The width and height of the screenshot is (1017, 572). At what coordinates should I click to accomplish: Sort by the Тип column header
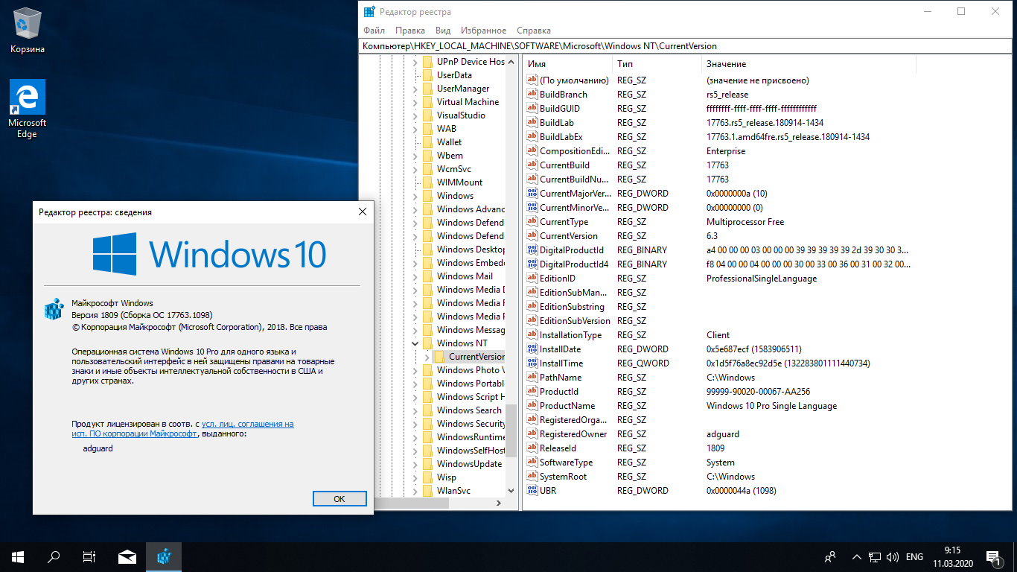pyautogui.click(x=657, y=64)
